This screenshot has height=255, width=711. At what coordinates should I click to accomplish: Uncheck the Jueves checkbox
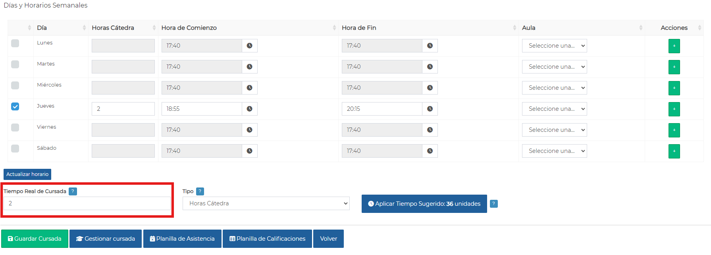point(15,106)
